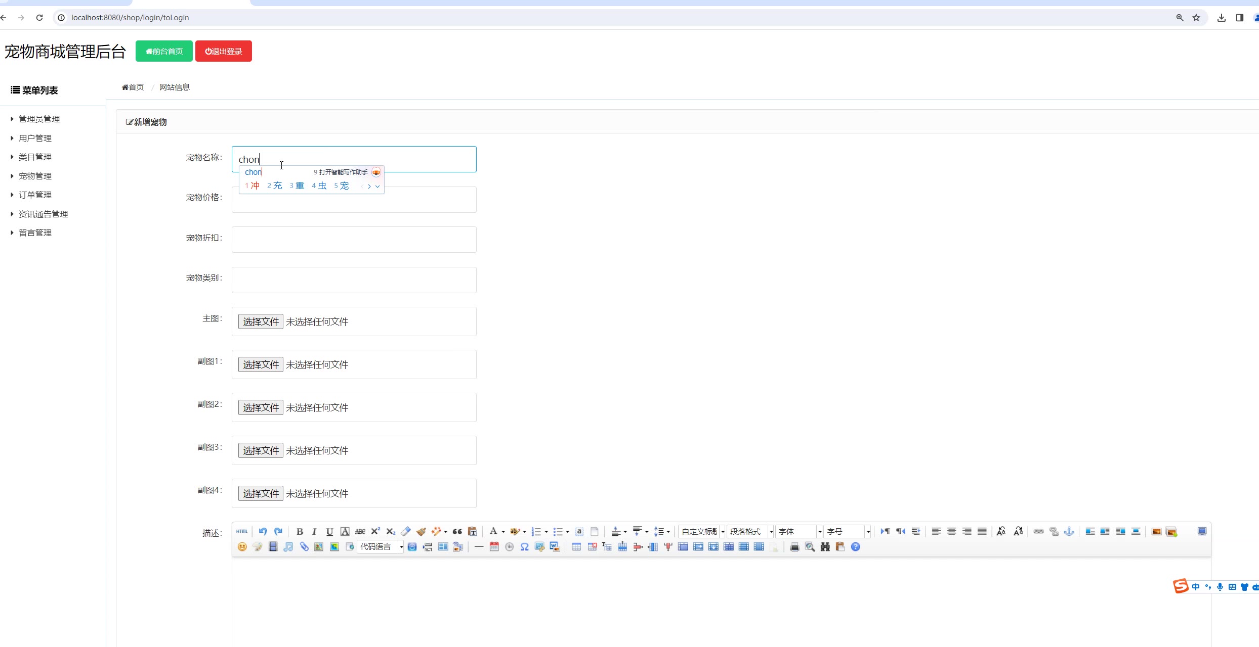Insert the current date with calendar icon
The width and height of the screenshot is (1259, 647).
(x=494, y=547)
